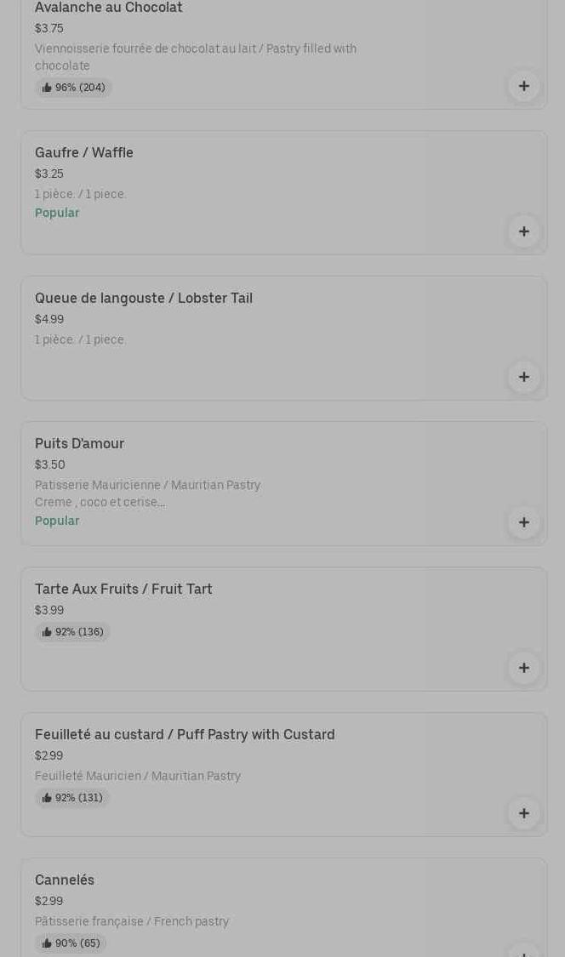Click 92% (131) rating on Puff Pastry

click(x=72, y=798)
